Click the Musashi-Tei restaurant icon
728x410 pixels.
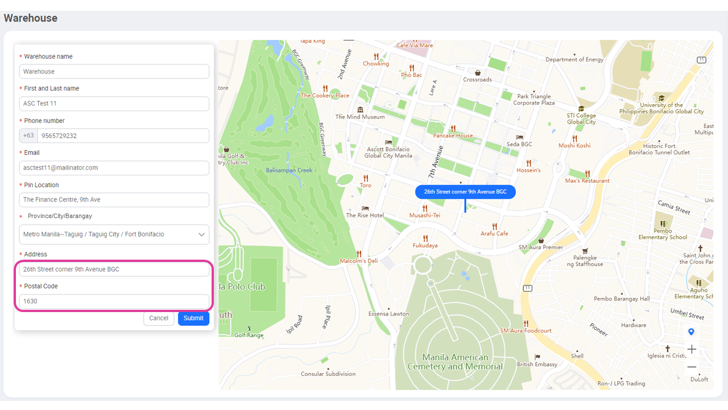tap(425, 208)
